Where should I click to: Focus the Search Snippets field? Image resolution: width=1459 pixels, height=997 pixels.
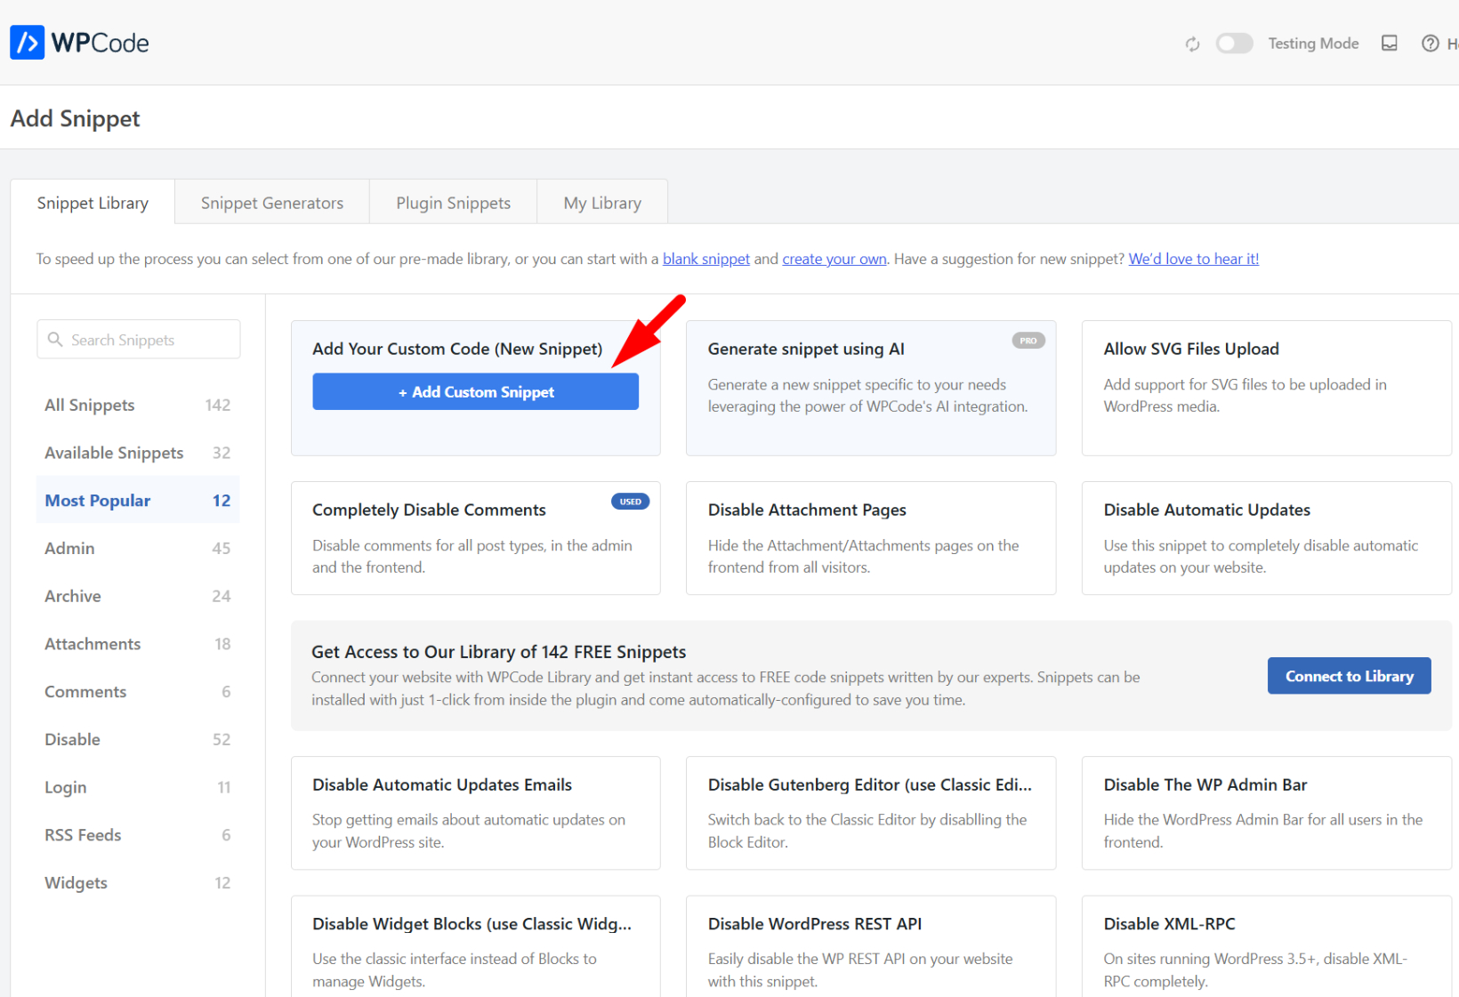tap(139, 340)
